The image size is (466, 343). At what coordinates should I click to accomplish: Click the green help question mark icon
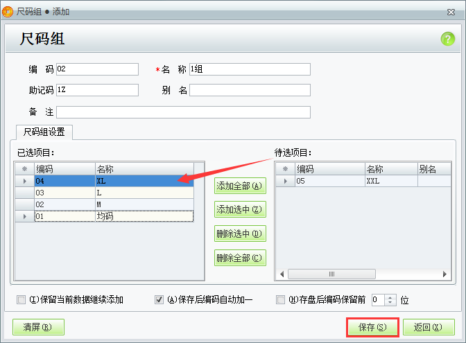pos(447,39)
